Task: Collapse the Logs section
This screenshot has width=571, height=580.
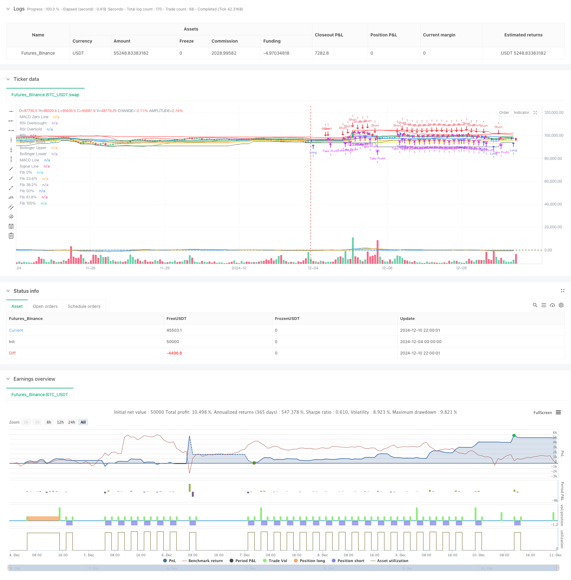Action: 8,9
